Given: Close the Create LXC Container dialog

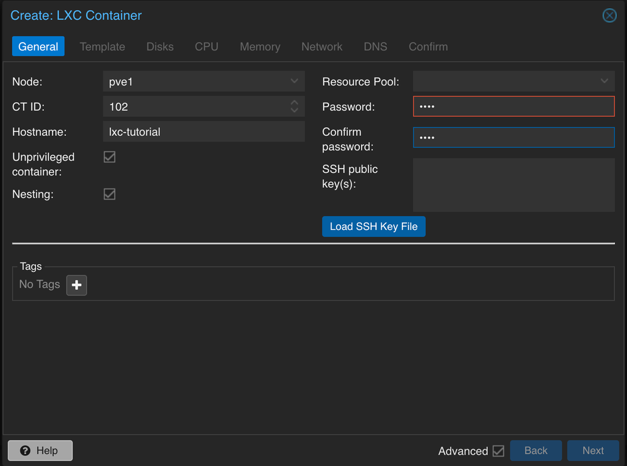Looking at the screenshot, I should [609, 16].
